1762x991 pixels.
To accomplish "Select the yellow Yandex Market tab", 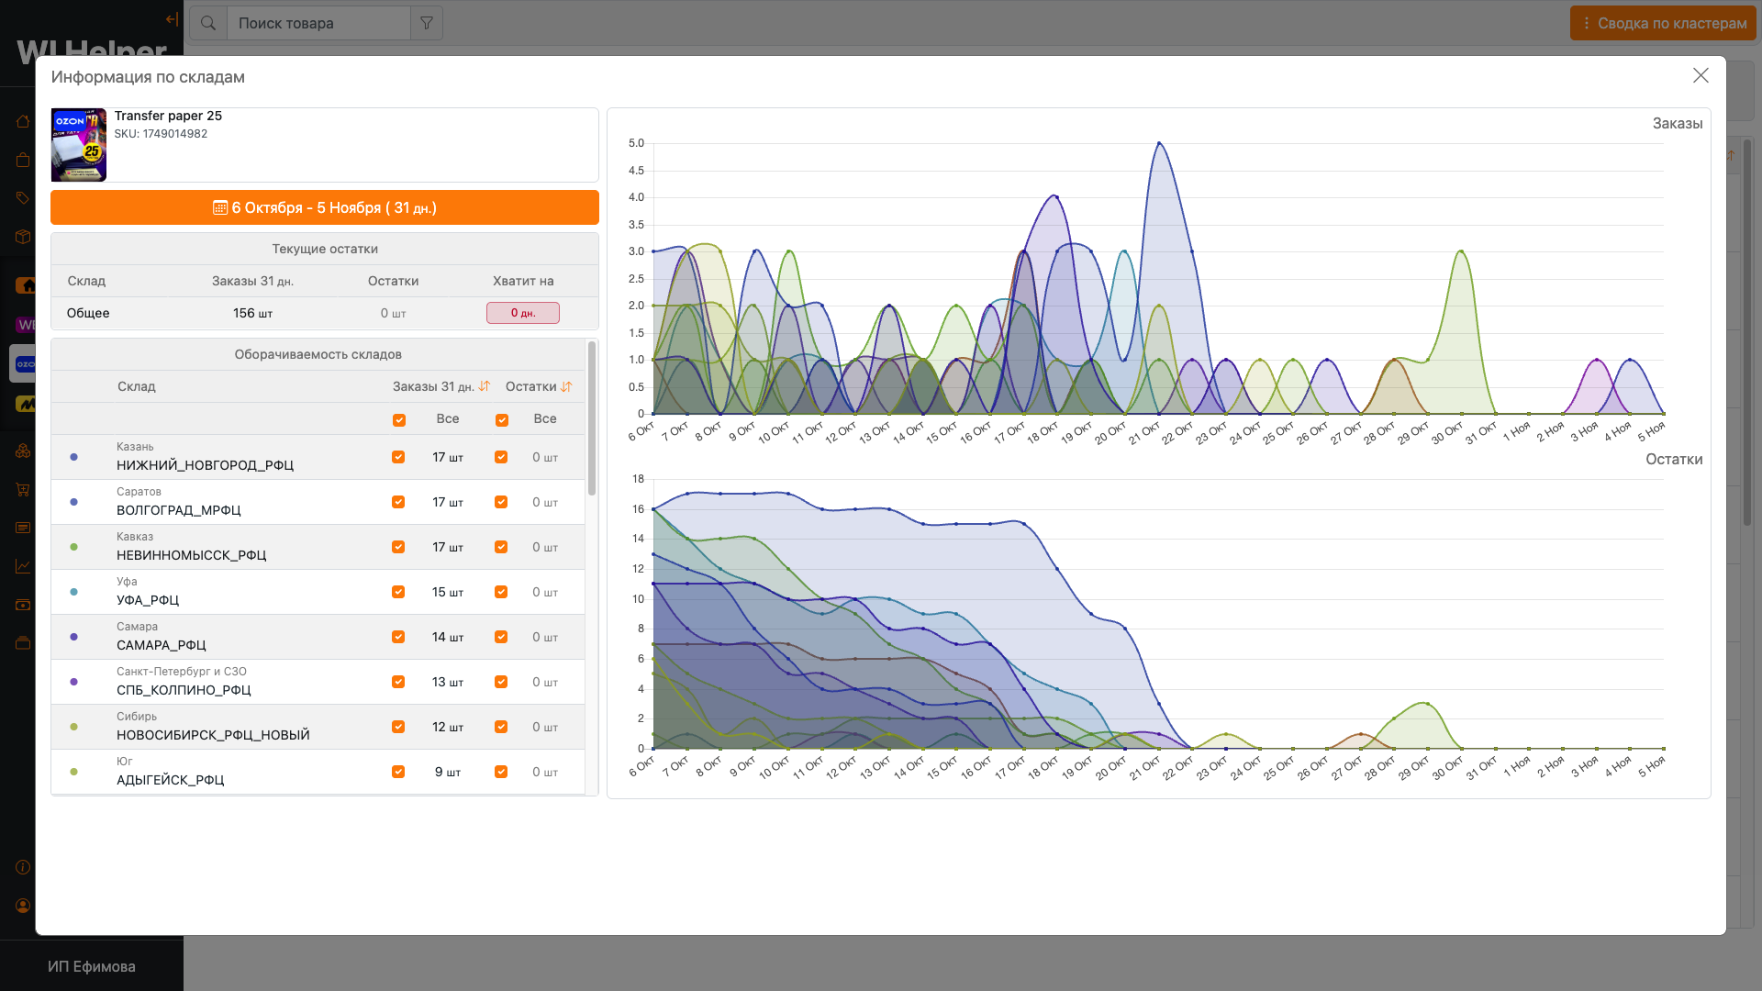I will click(25, 404).
